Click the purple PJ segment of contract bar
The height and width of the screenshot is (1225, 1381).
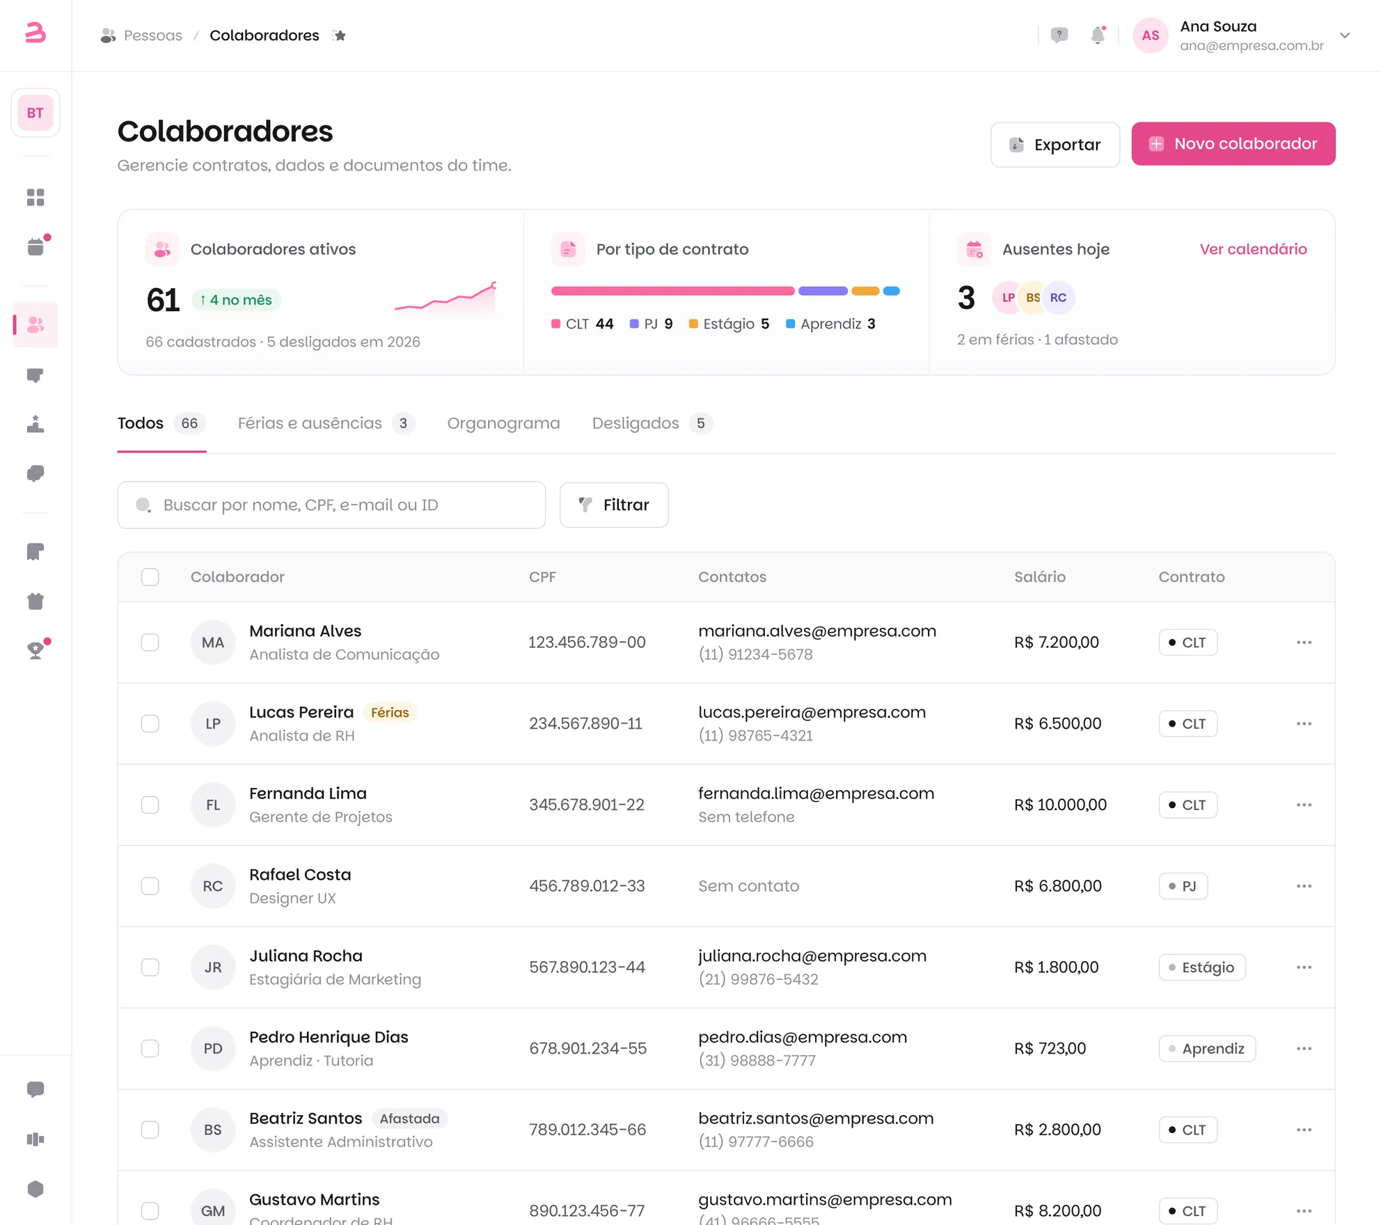pyautogui.click(x=823, y=291)
